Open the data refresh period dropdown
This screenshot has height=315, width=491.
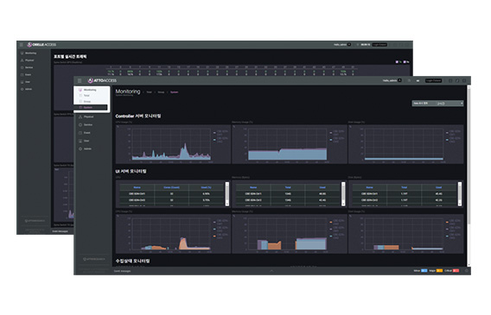(x=437, y=103)
